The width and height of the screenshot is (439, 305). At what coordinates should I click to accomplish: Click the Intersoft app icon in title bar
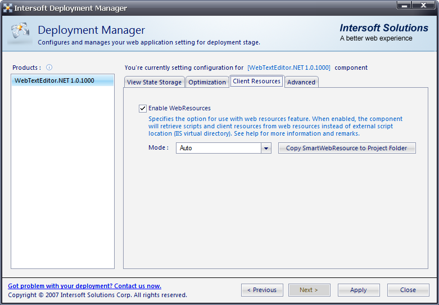pos(8,8)
